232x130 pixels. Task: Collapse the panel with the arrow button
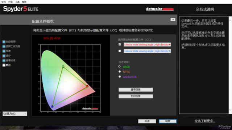[173, 19]
